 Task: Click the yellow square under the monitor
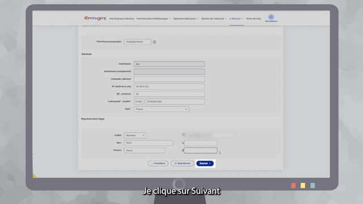tap(303, 185)
